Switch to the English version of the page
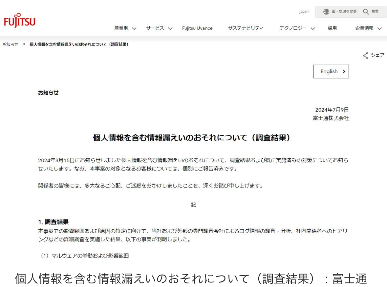Screen dimensions: 387x287 point(329,72)
